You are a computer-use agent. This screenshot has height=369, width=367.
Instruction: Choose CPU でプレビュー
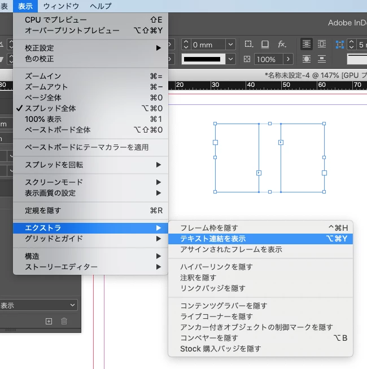tap(91, 20)
